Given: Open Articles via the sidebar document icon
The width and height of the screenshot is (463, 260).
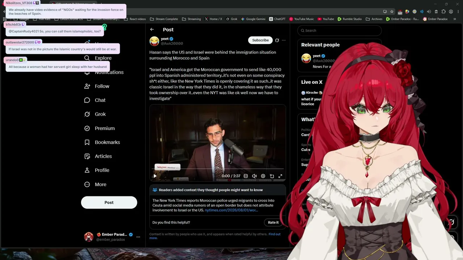Looking at the screenshot, I should (x=87, y=156).
